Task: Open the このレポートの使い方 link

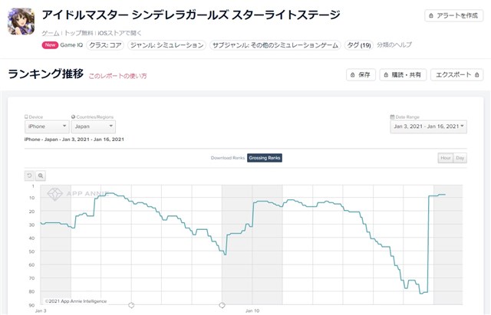Action: pyautogui.click(x=117, y=76)
